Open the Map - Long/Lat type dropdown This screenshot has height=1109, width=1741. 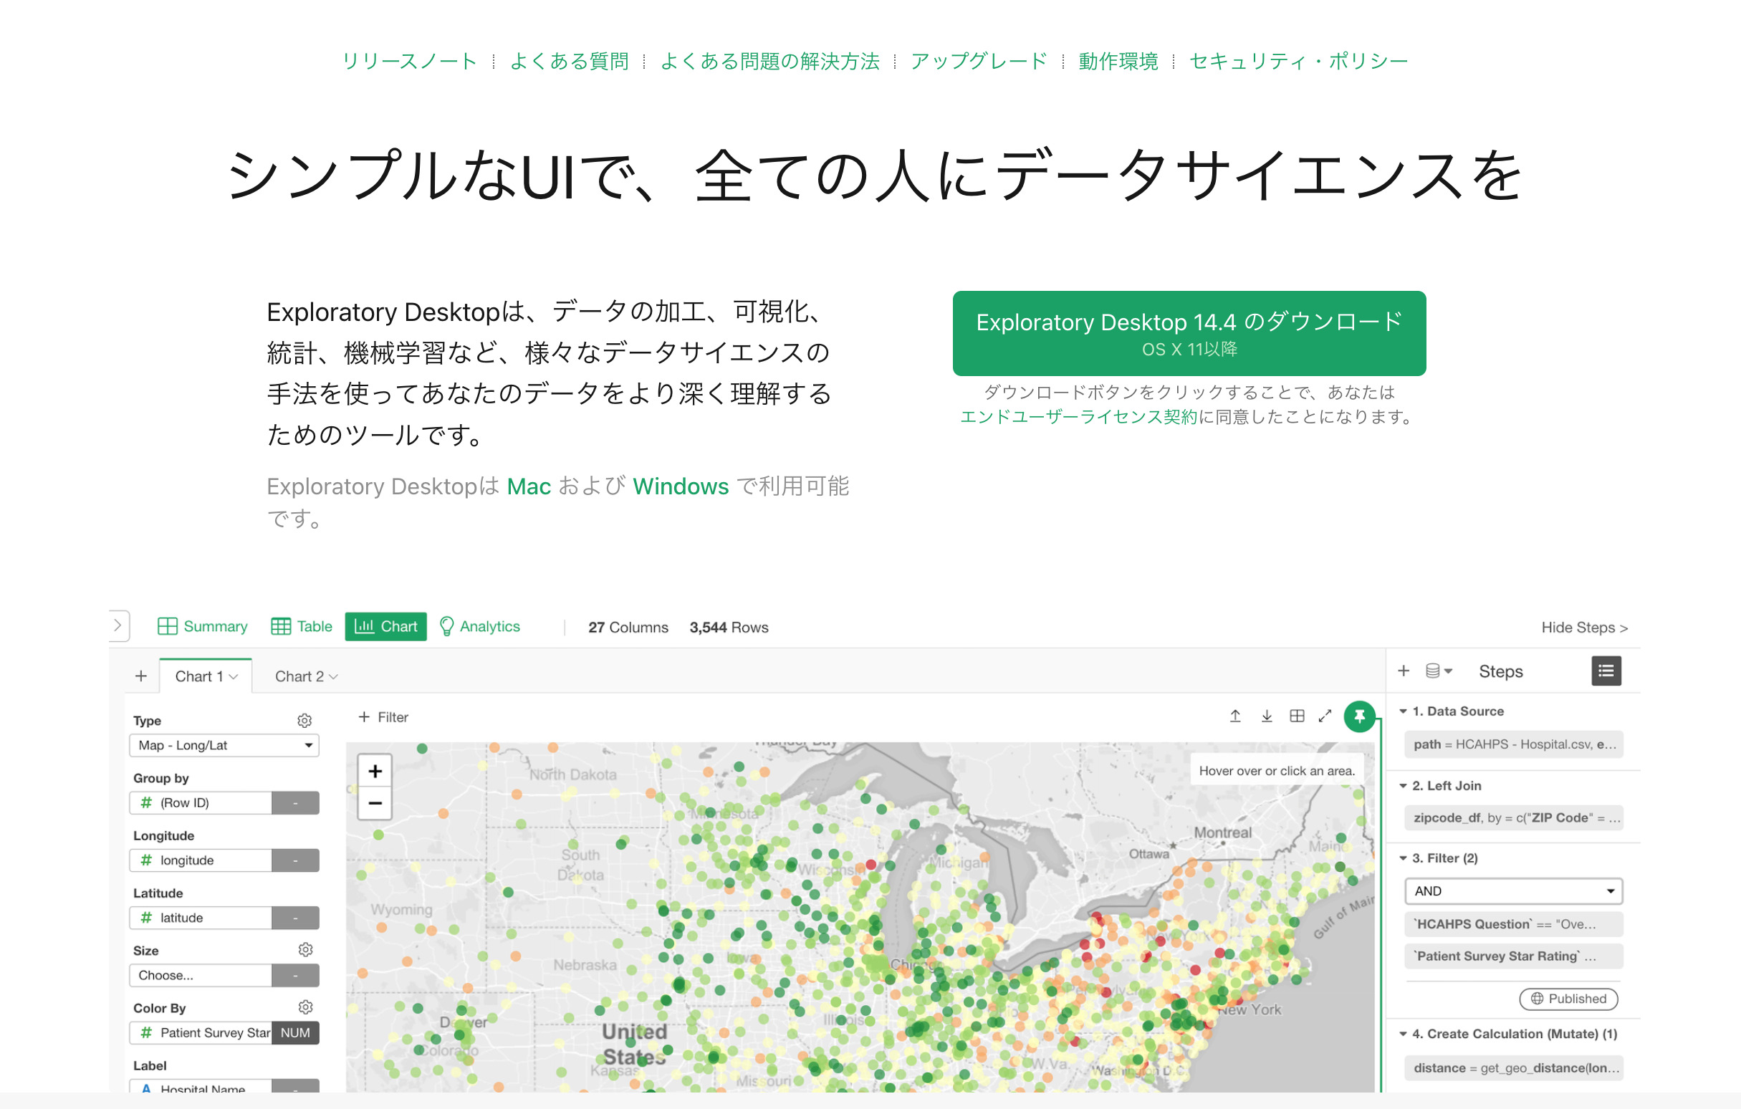(x=224, y=745)
